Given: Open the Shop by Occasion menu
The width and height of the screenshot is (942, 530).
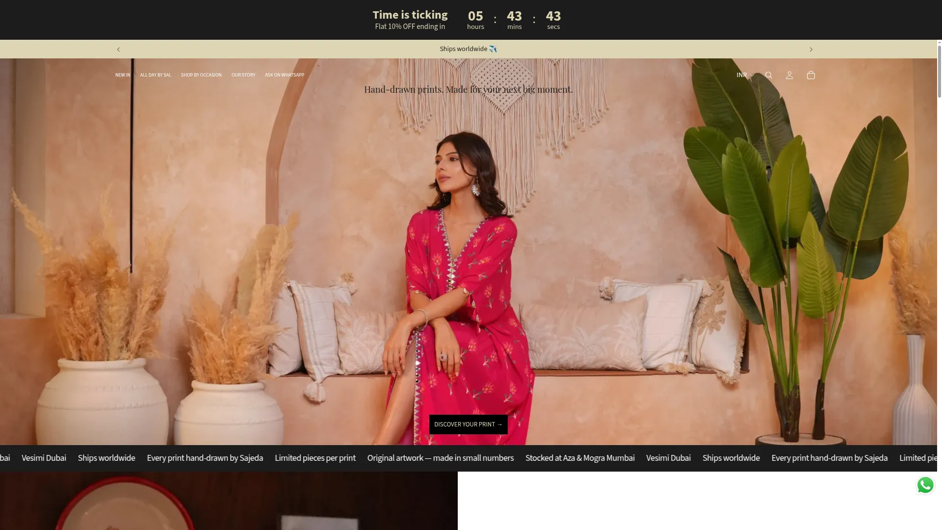Looking at the screenshot, I should [x=201, y=75].
